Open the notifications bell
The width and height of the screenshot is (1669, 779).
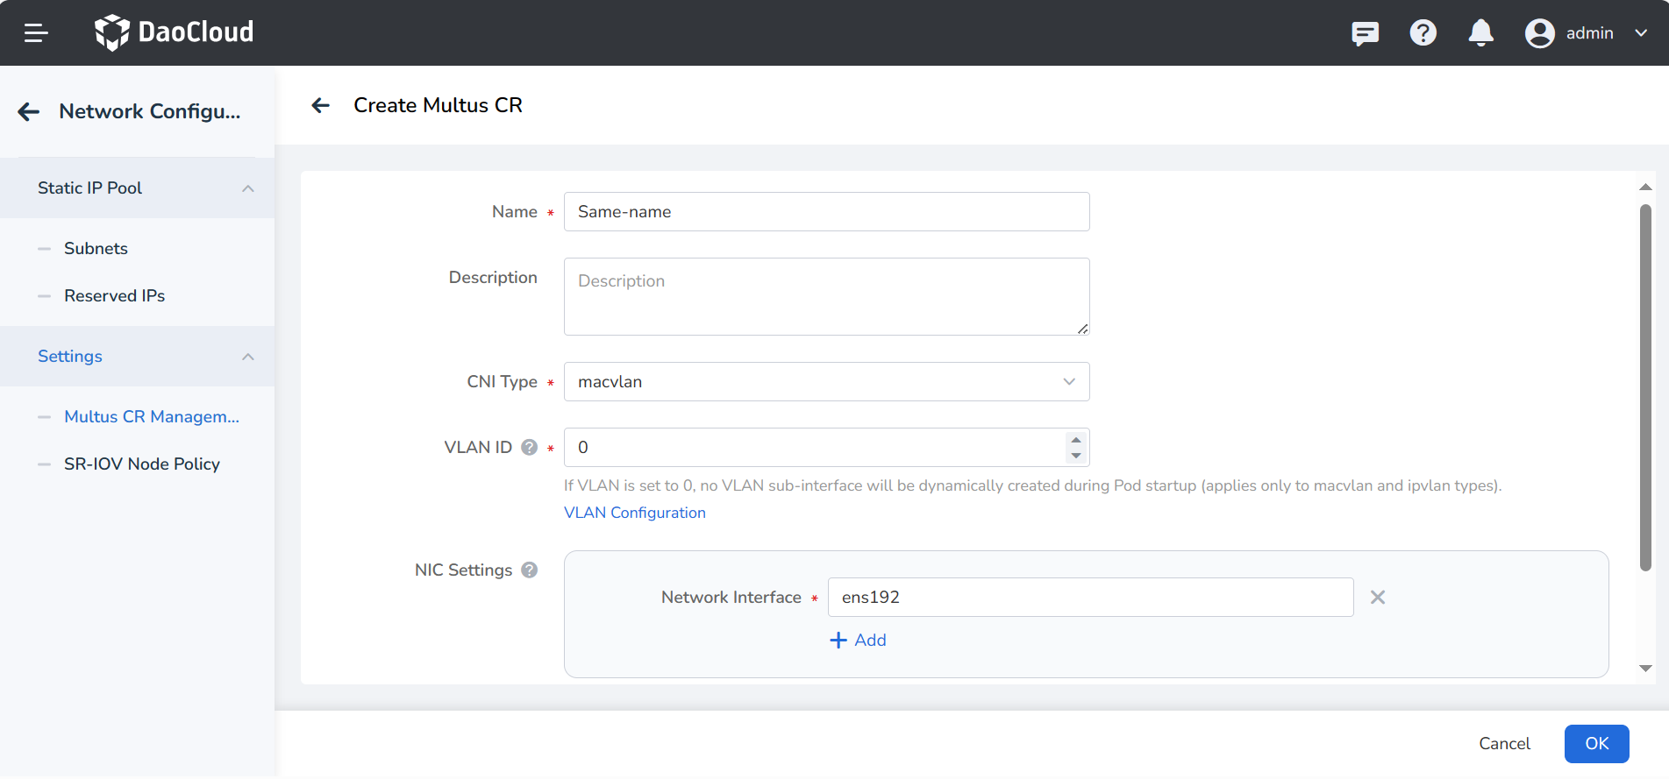(x=1480, y=33)
